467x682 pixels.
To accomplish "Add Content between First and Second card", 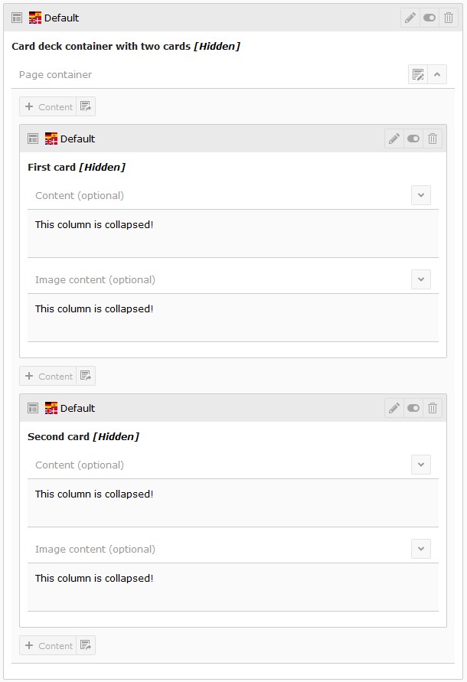I will 48,376.
